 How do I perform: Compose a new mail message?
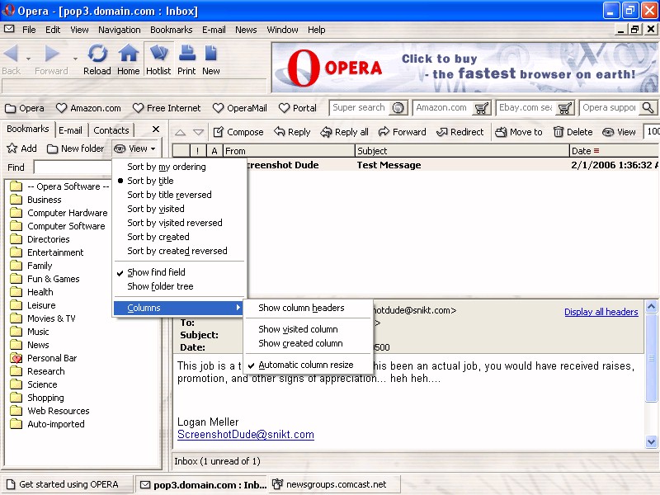[238, 132]
